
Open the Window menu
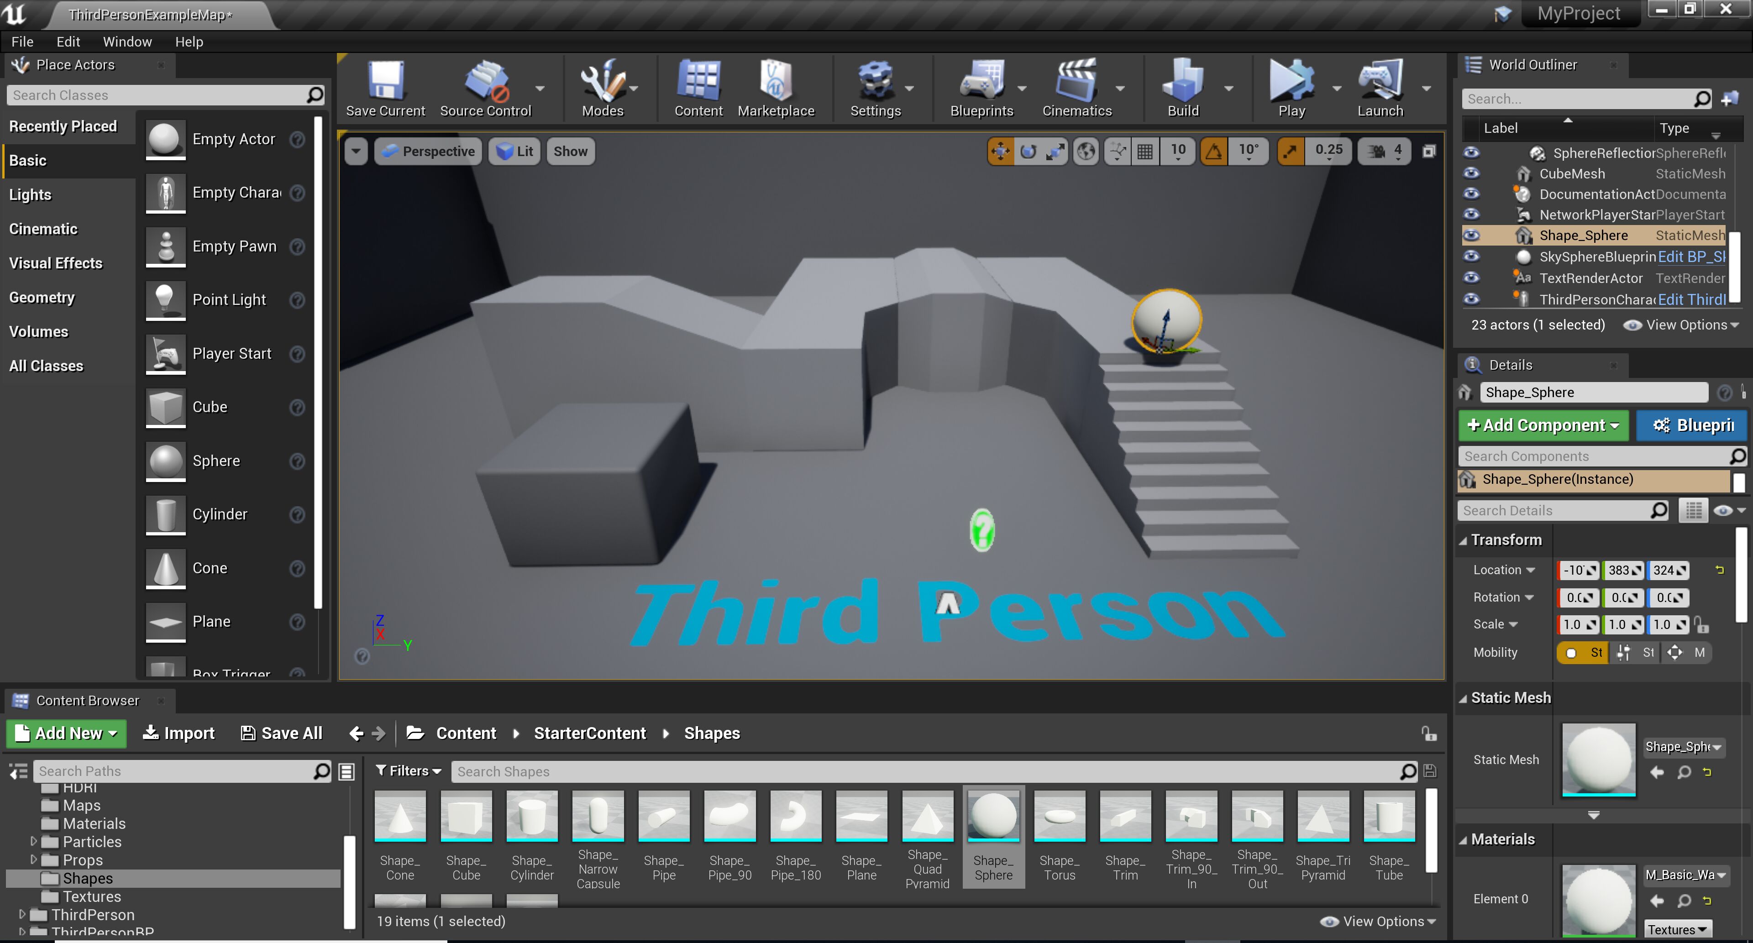tap(127, 42)
